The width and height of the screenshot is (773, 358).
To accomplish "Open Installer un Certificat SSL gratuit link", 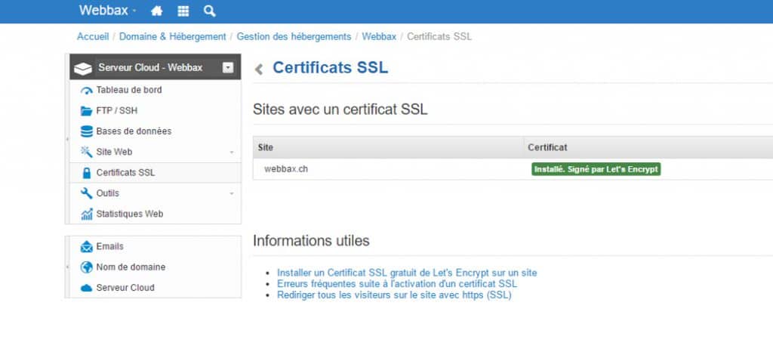I will tap(407, 273).
